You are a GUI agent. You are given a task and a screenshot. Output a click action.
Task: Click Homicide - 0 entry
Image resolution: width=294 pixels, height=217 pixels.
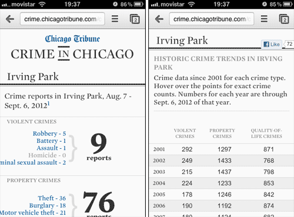pyautogui.click(x=47, y=155)
